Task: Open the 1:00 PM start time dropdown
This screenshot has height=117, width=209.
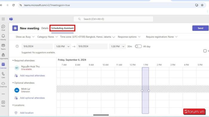Action: (62, 46)
